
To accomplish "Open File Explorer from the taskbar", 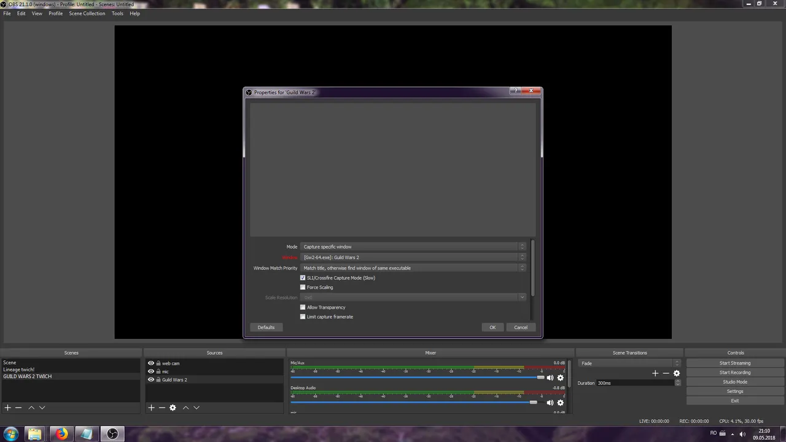I will coord(35,434).
